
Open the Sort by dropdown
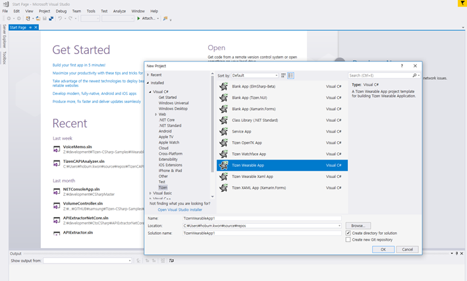(254, 76)
